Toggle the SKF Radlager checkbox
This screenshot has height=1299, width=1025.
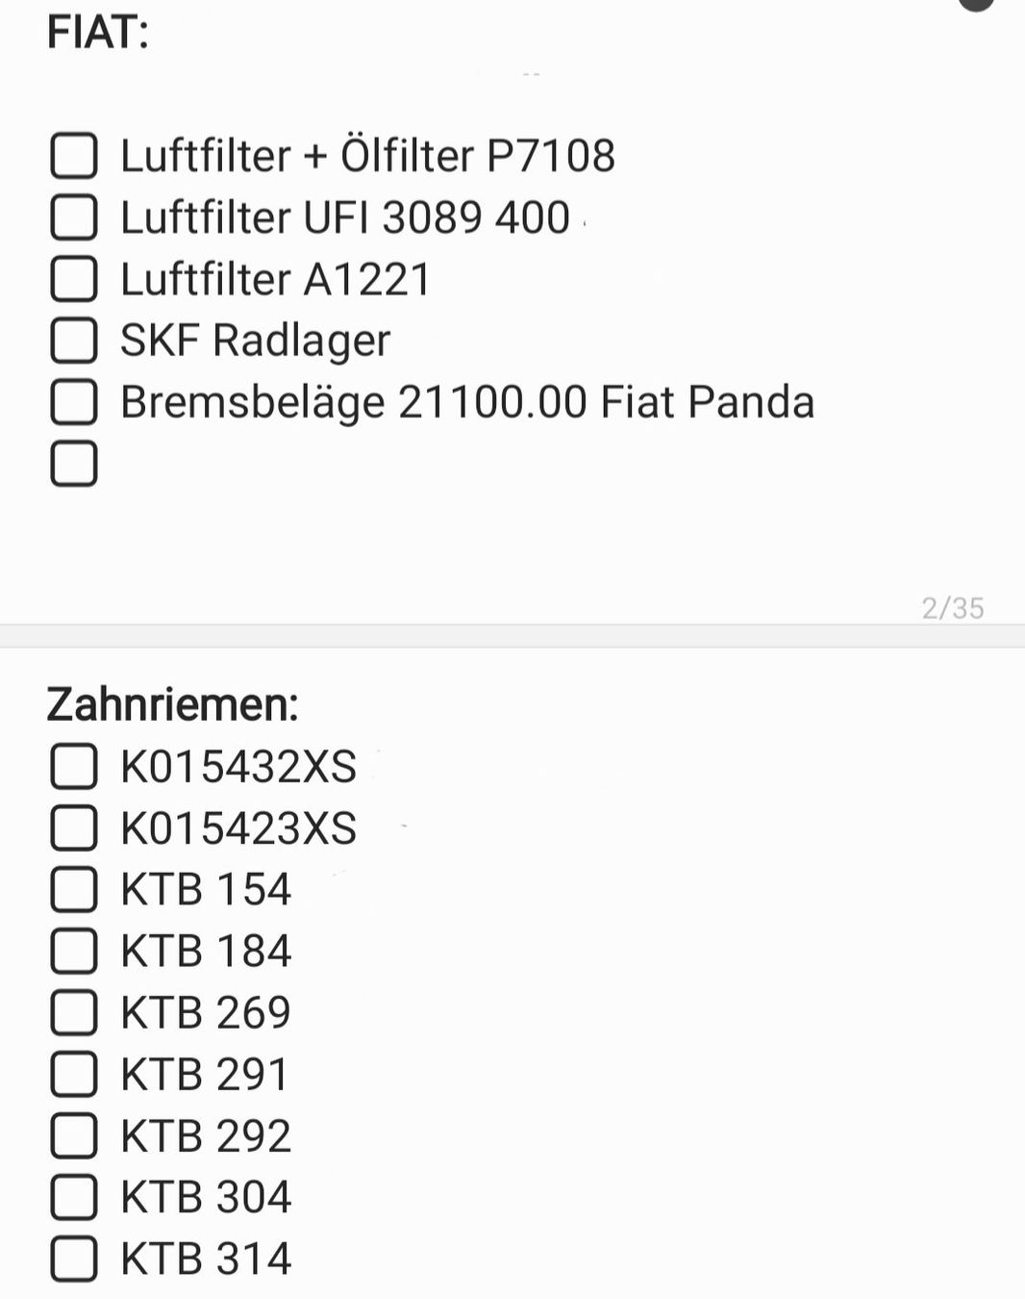(x=74, y=341)
